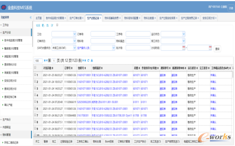Viewport: 235px width, 146px height.
Task: Click the horizontal table scrollbar
Action: 67,136
